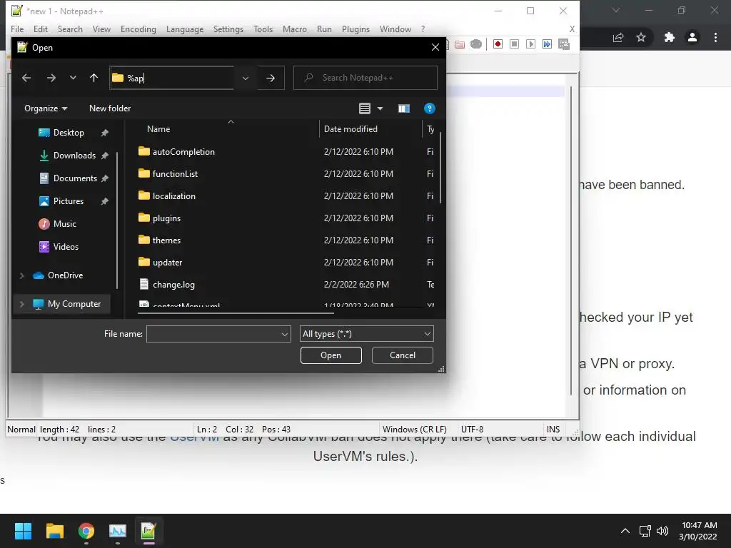
Task: Create a New folder
Action: tap(109, 108)
